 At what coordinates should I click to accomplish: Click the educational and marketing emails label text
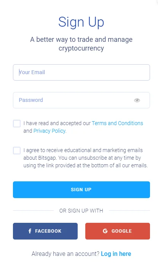click(85, 158)
